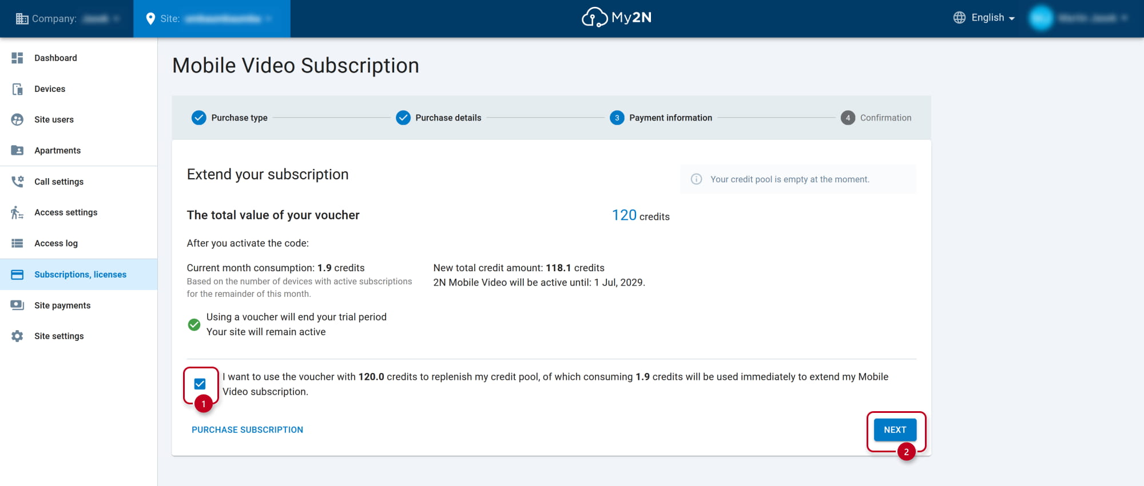Click the Access settings icon

click(x=17, y=212)
